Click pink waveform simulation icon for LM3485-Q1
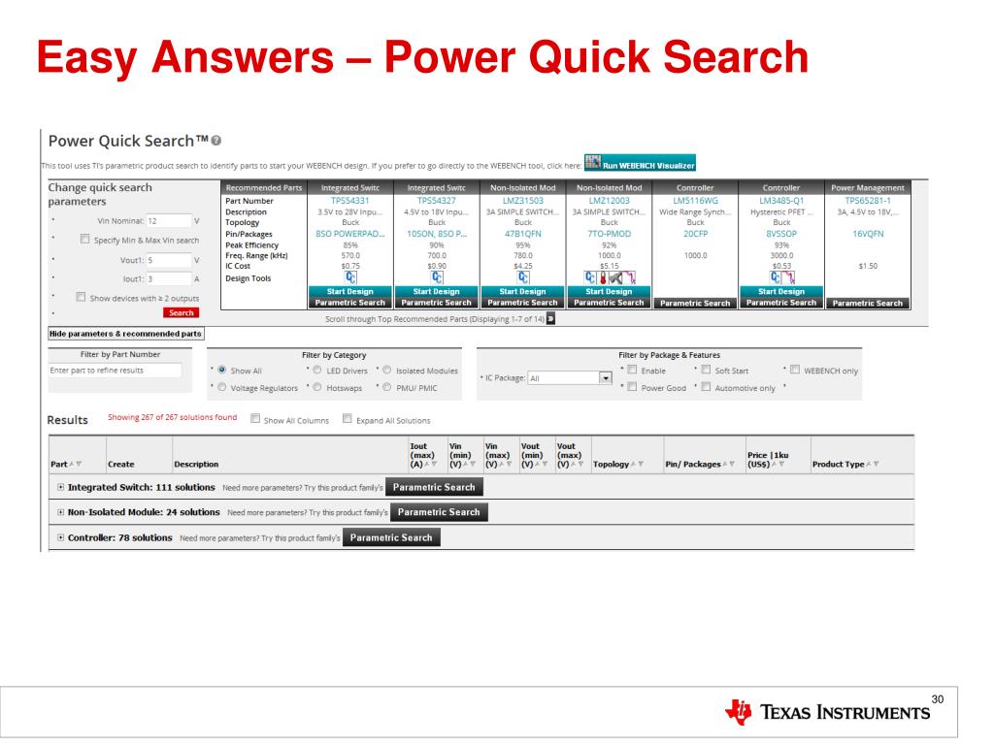994x745 pixels. (788, 277)
